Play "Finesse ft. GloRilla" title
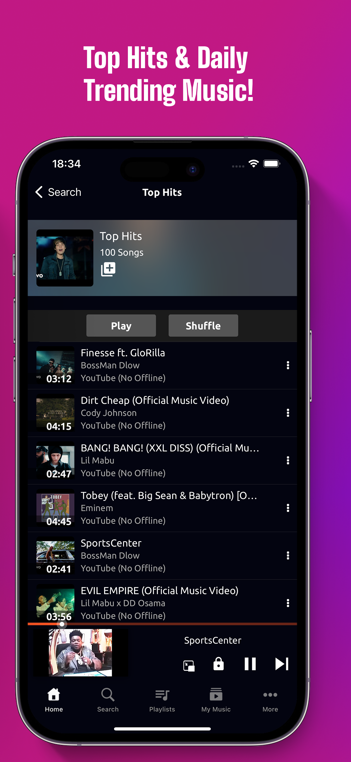This screenshot has height=762, width=351. [123, 353]
